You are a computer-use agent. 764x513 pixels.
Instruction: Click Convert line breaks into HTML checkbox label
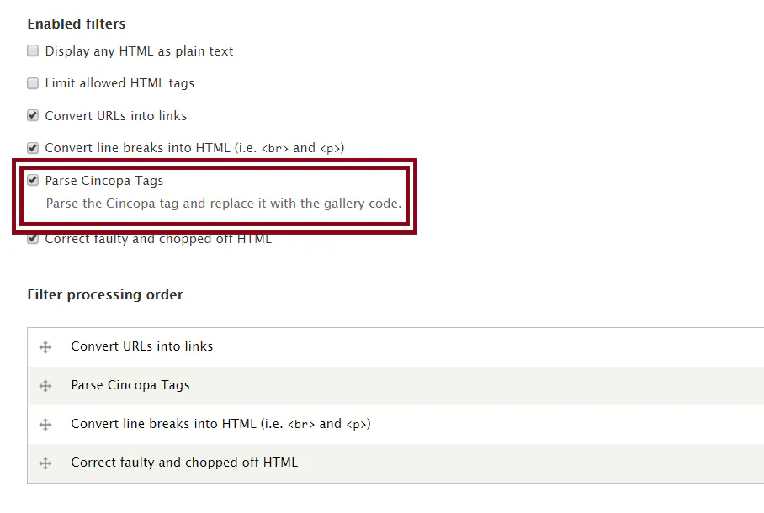click(194, 148)
